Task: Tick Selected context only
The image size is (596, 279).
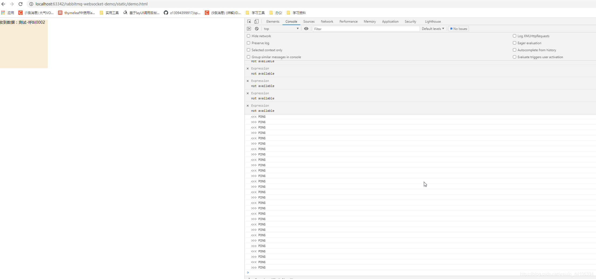Action: click(248, 50)
